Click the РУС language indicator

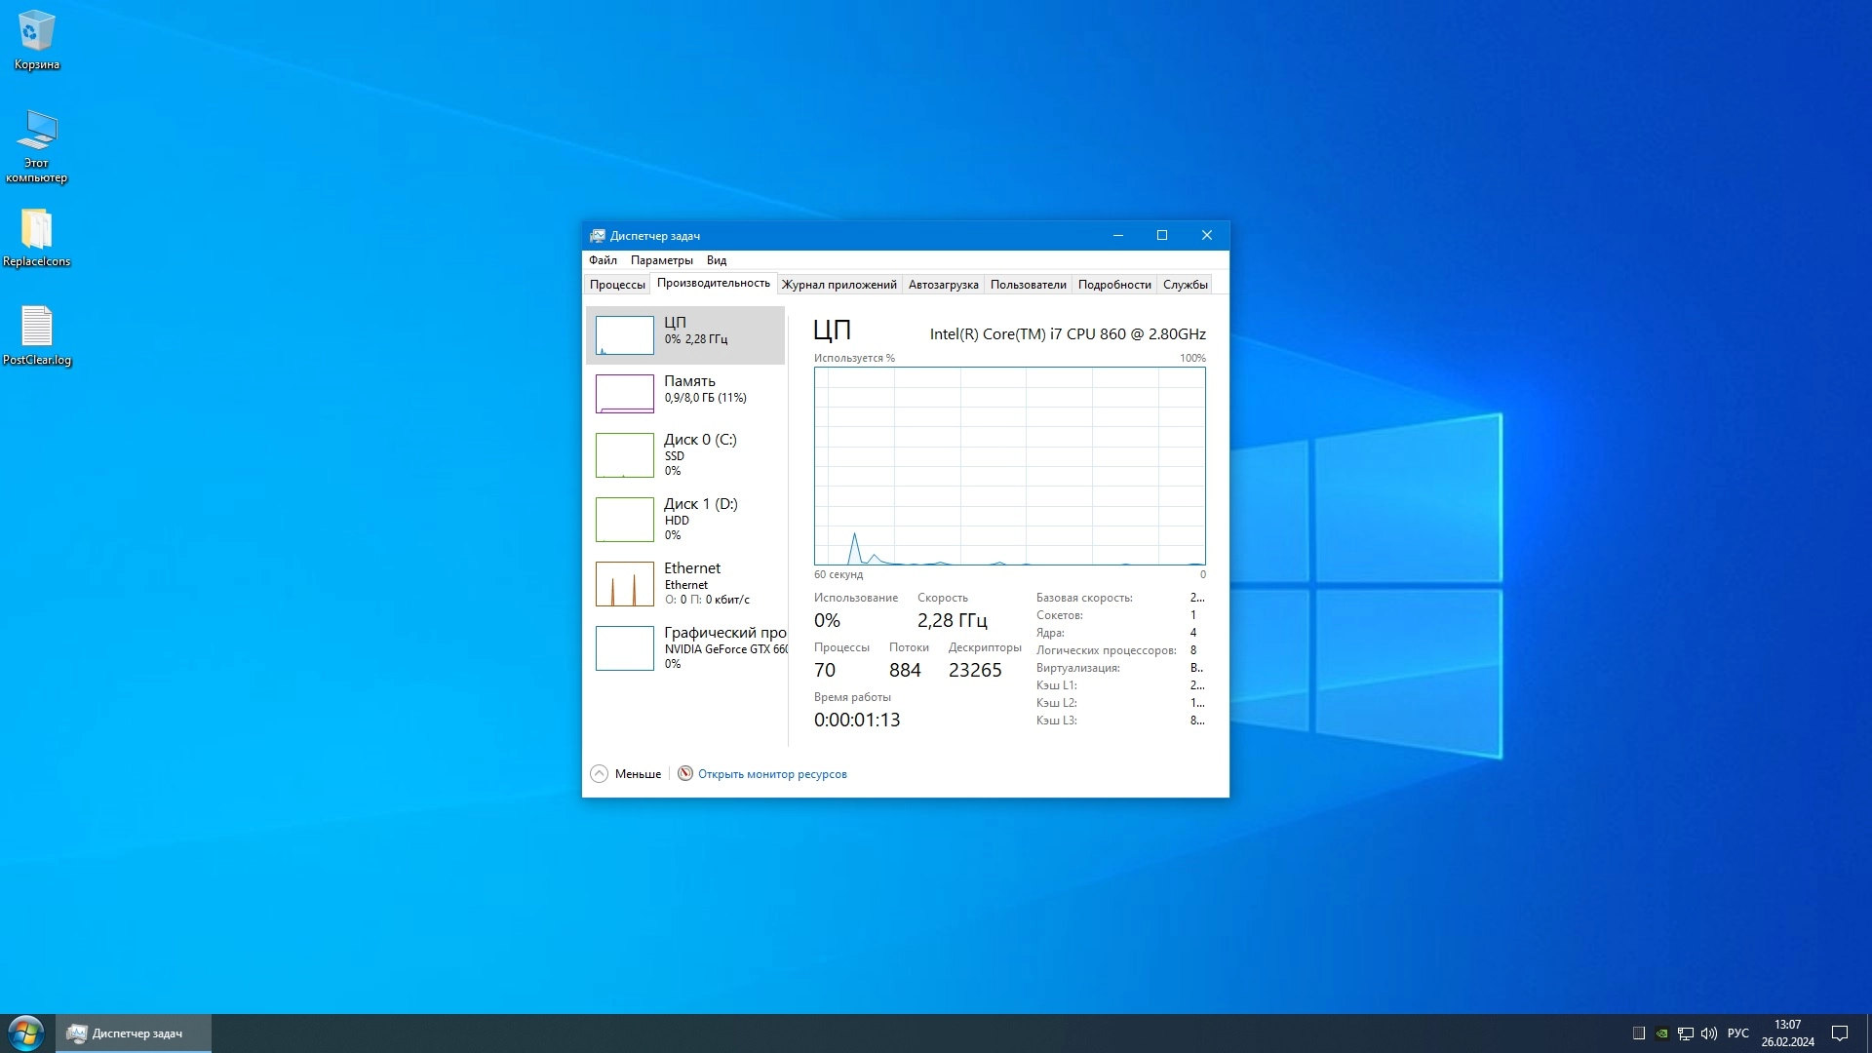pos(1737,1033)
